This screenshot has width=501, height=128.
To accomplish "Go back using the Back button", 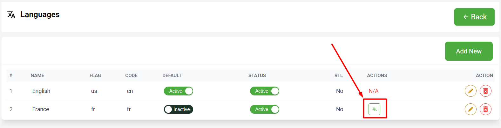I will (x=474, y=17).
